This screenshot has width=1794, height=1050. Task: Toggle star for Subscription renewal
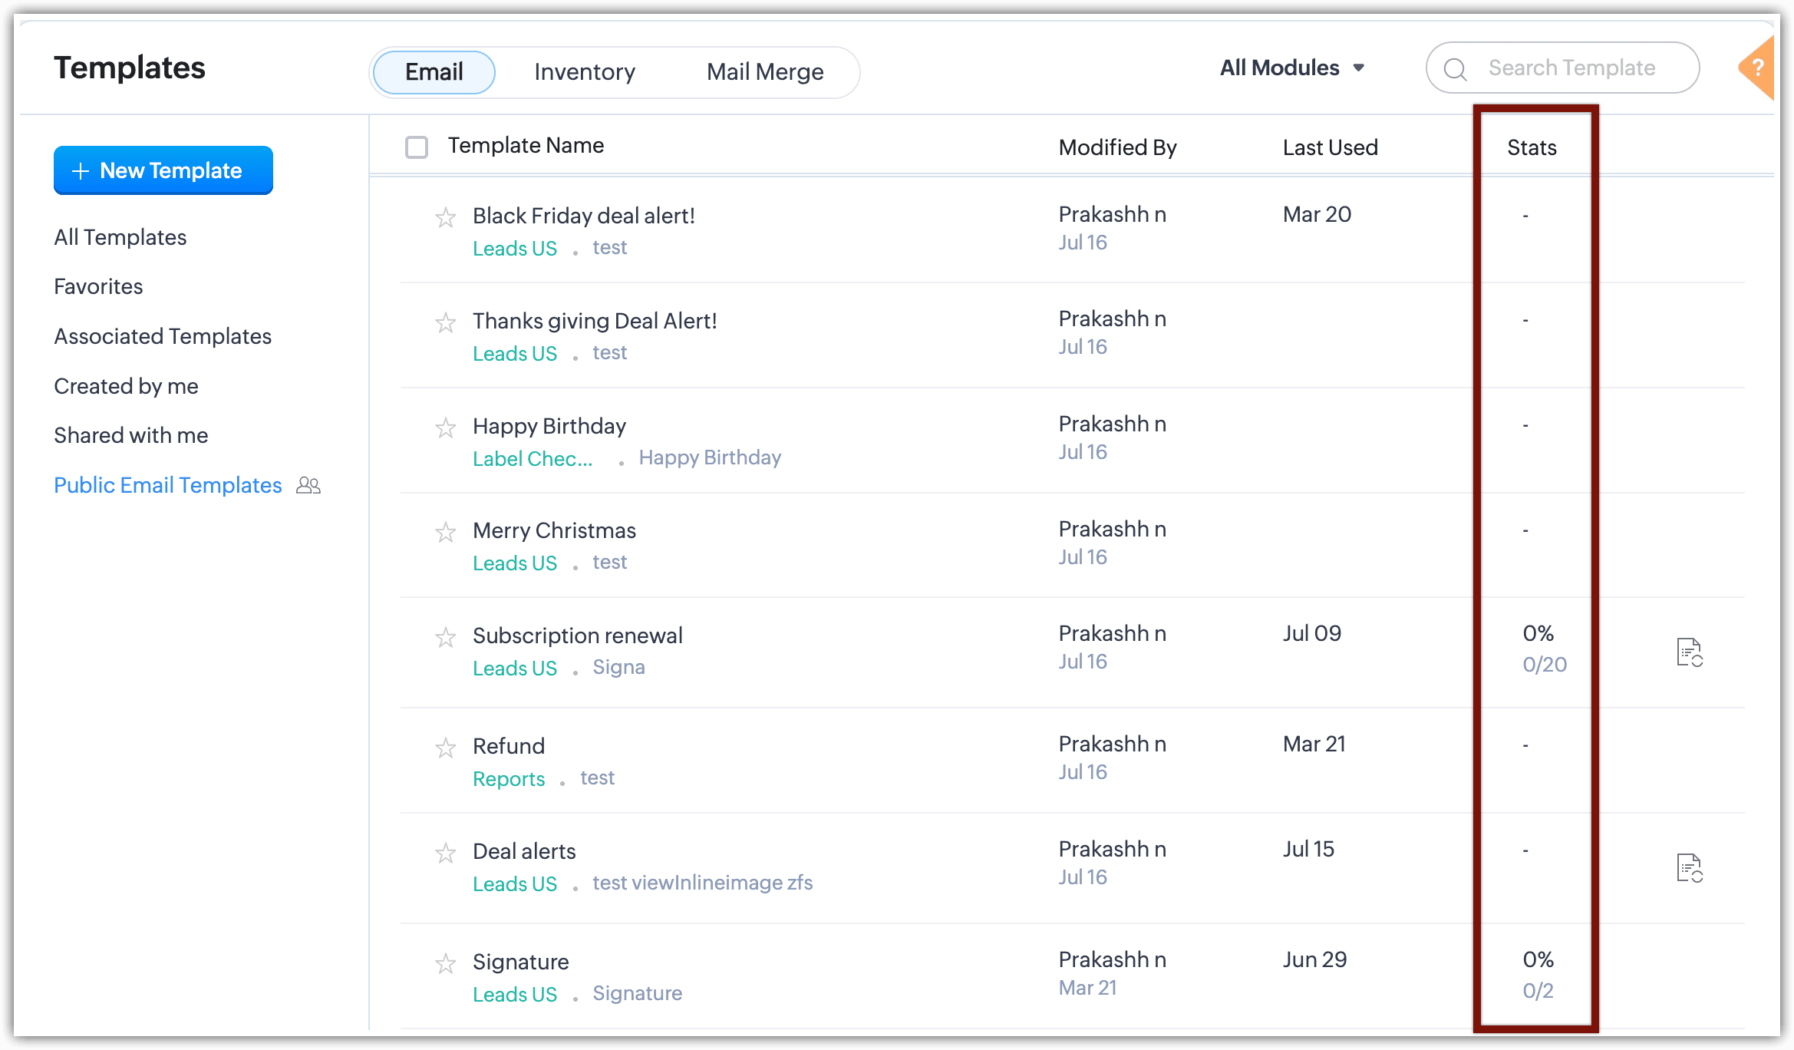click(445, 637)
